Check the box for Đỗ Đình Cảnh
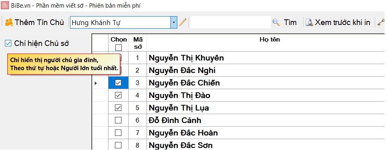This screenshot has height=150, width=387. (x=119, y=120)
